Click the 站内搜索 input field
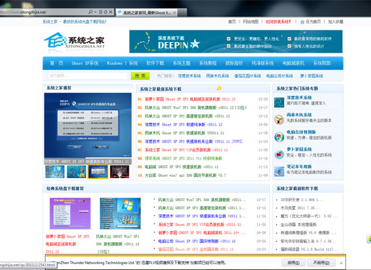 pyautogui.click(x=88, y=76)
